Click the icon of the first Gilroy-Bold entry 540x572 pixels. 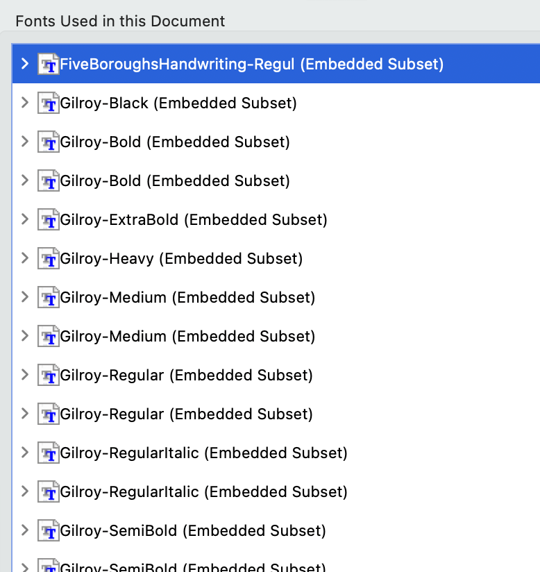point(48,142)
